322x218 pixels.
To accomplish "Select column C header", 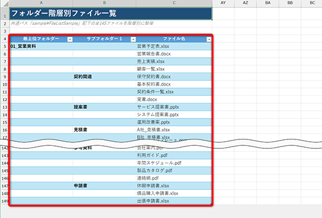I will click(174, 3).
